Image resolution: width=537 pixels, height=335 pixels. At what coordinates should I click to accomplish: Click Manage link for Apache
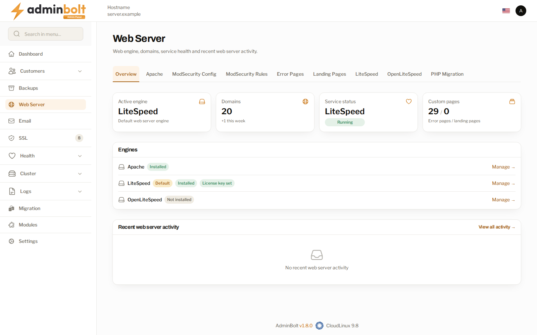(503, 167)
